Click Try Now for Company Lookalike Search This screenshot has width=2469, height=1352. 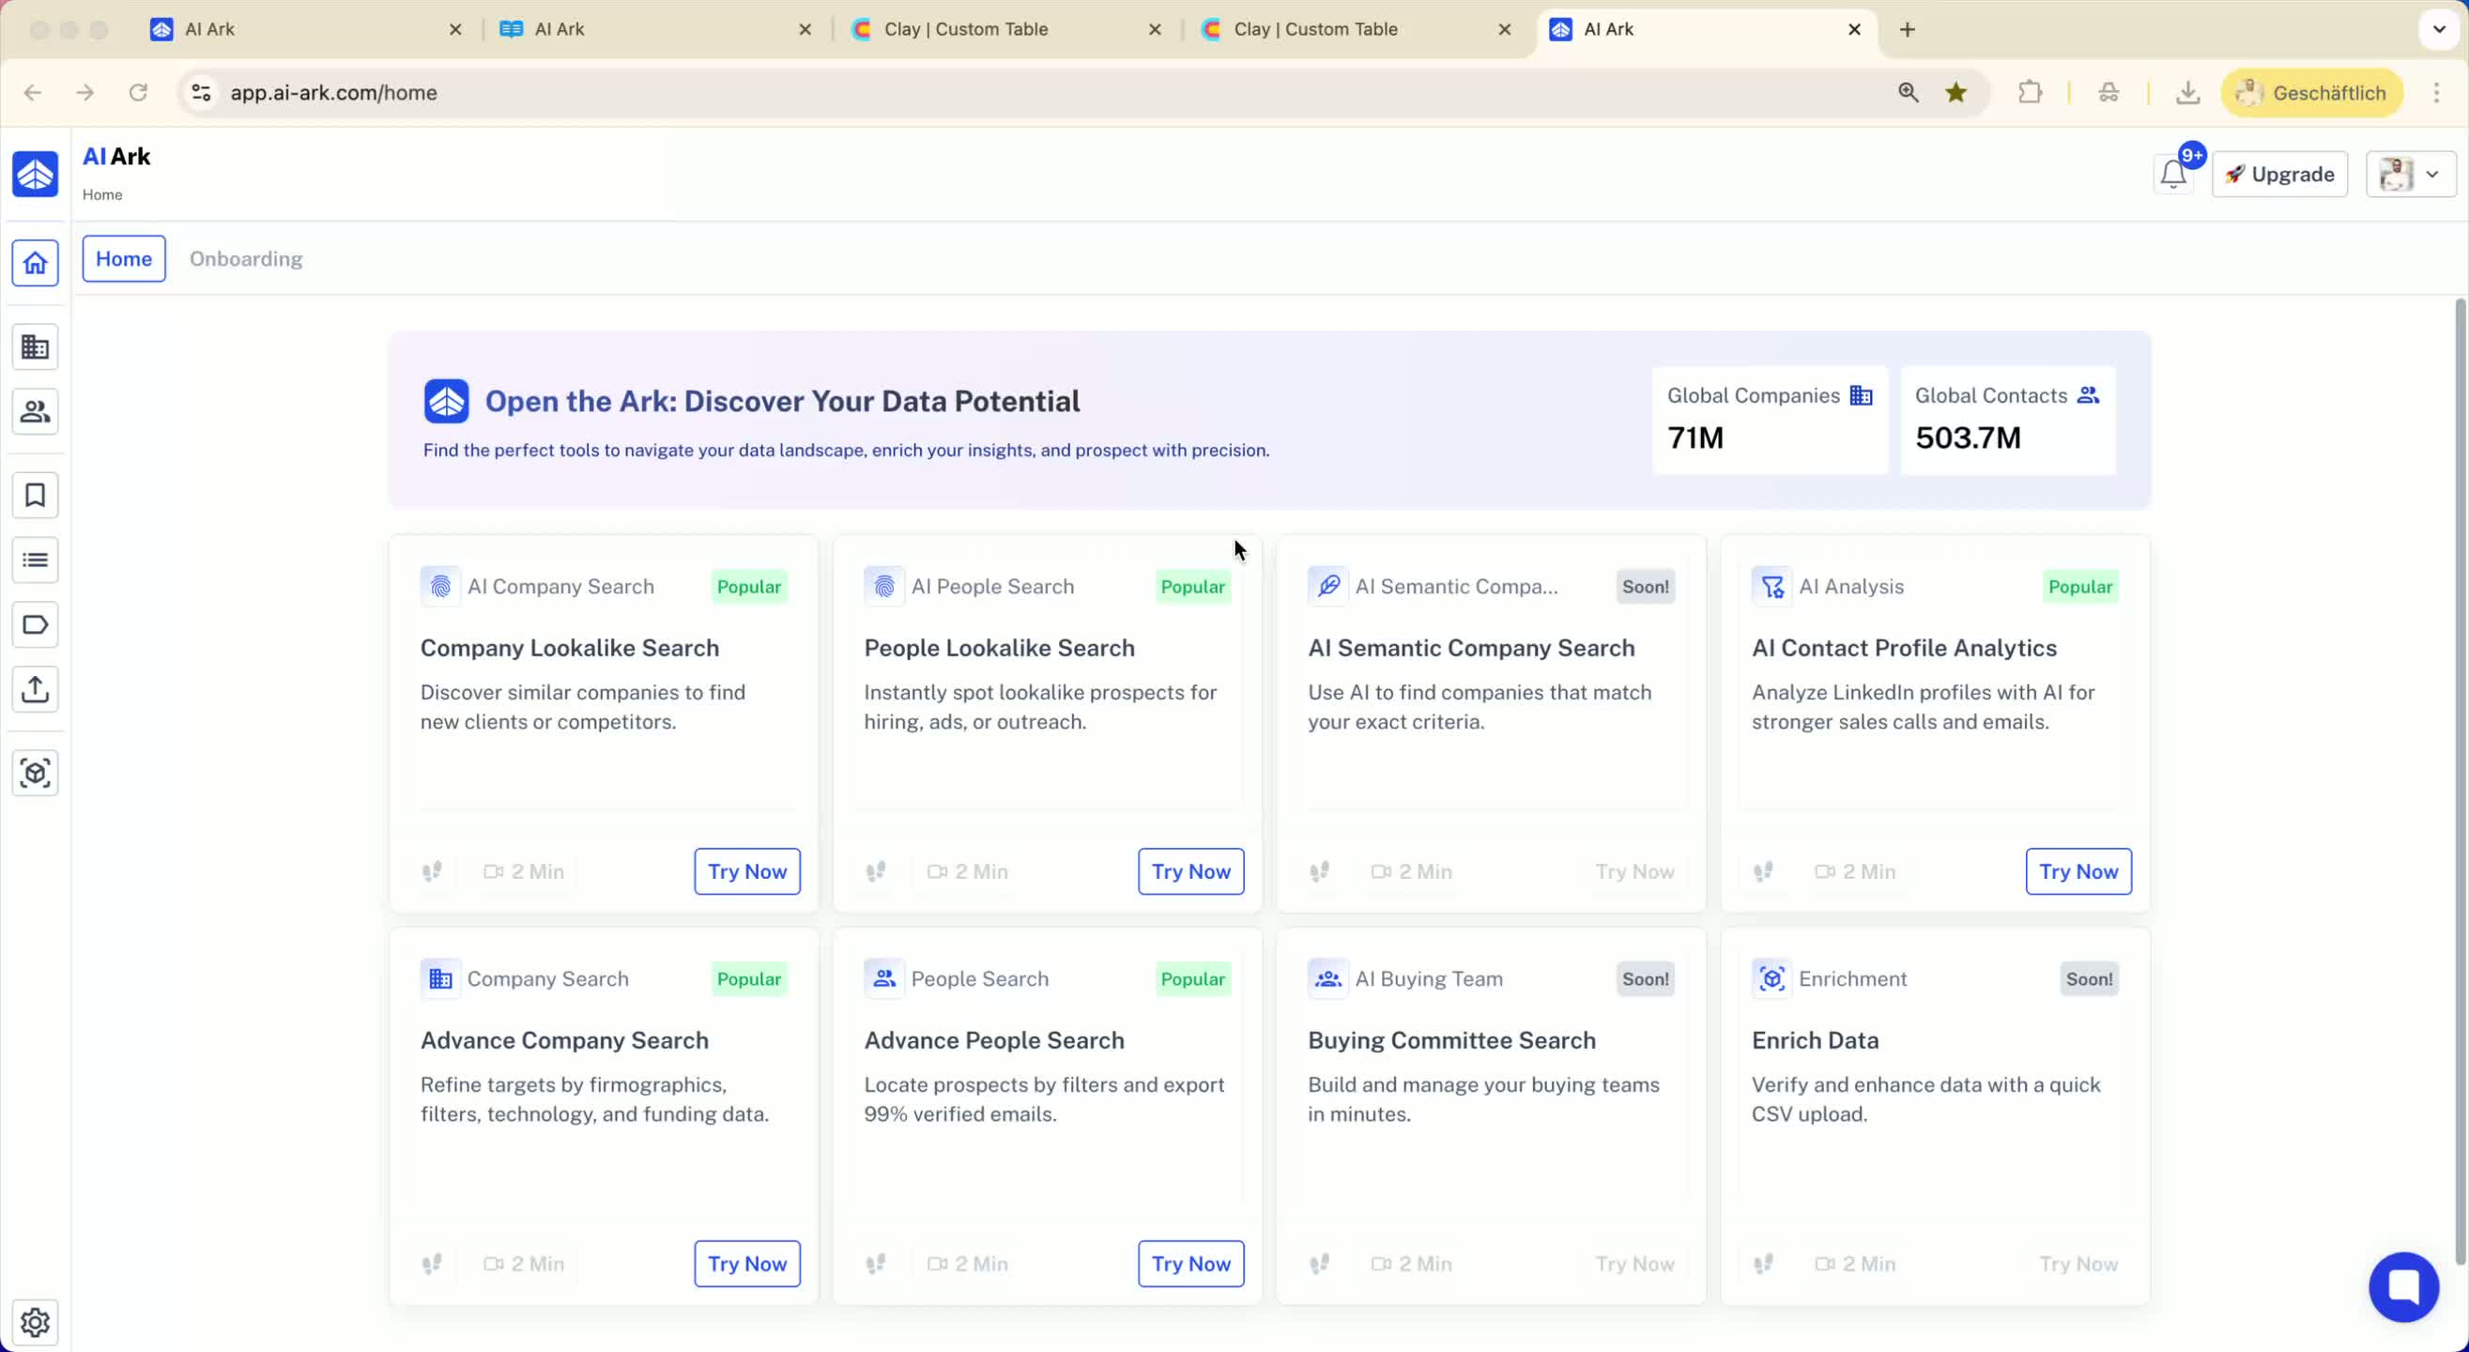coord(746,871)
